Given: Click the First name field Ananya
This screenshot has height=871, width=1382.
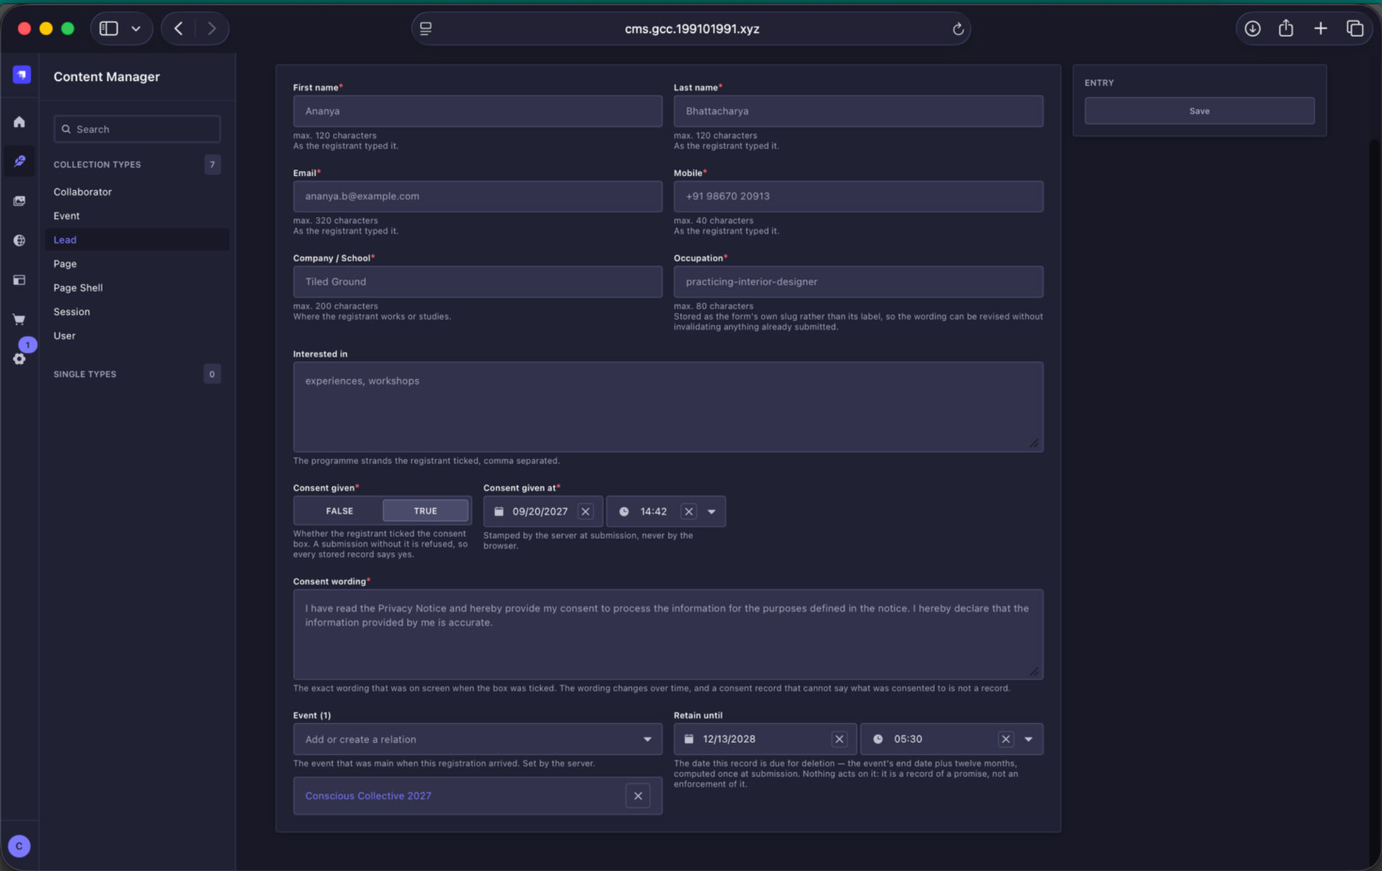Looking at the screenshot, I should click(x=477, y=111).
